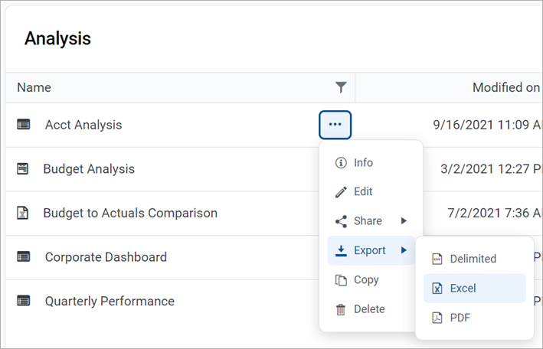Click the Quarterly Performance list icon

24,302
